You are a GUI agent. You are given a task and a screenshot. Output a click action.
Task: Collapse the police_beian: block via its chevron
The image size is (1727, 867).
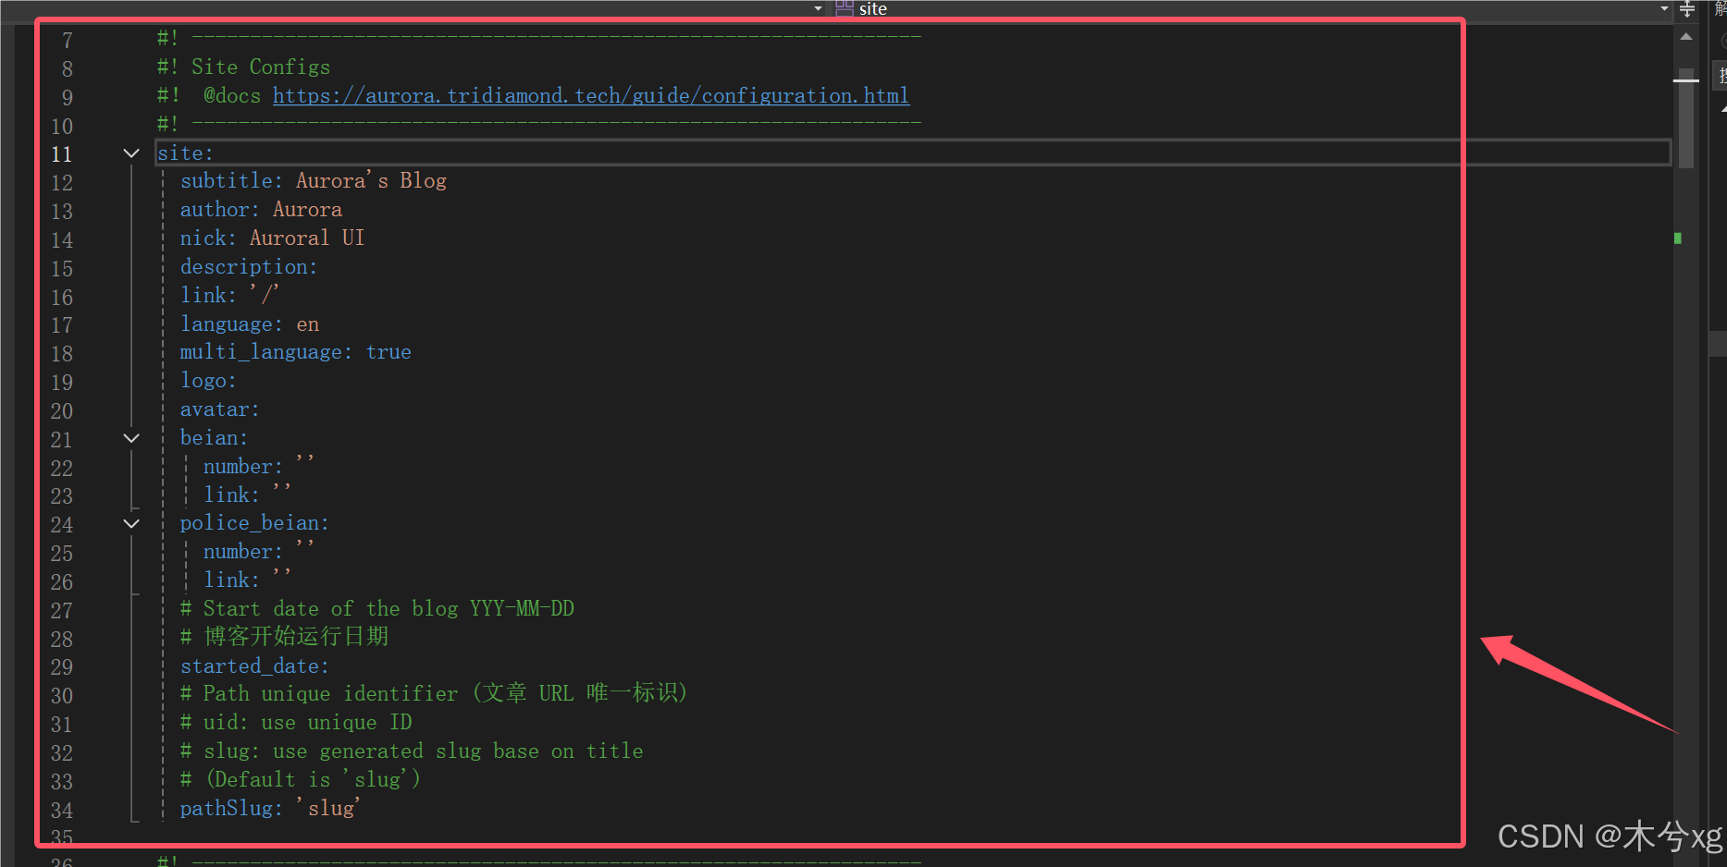pos(130,523)
